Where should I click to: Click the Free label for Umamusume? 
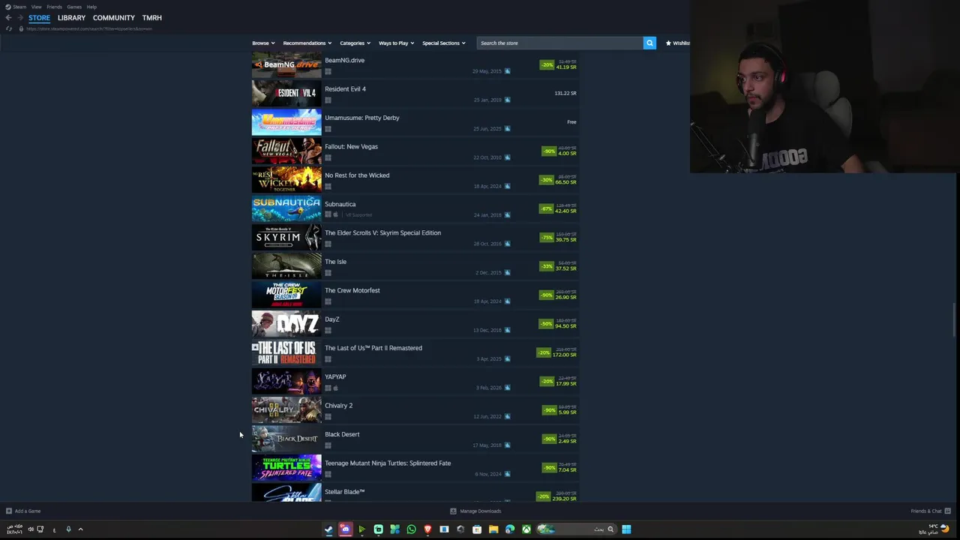[x=571, y=121]
